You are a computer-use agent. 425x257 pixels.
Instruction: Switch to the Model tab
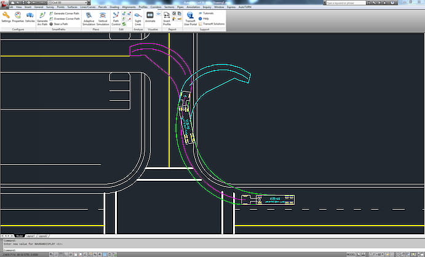[19, 236]
